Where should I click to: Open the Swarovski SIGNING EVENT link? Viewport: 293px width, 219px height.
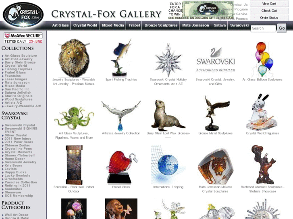pos(21,130)
